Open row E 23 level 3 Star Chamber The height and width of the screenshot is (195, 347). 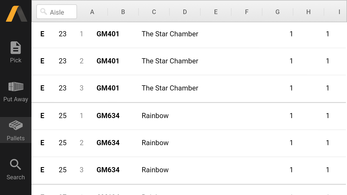(x=189, y=89)
